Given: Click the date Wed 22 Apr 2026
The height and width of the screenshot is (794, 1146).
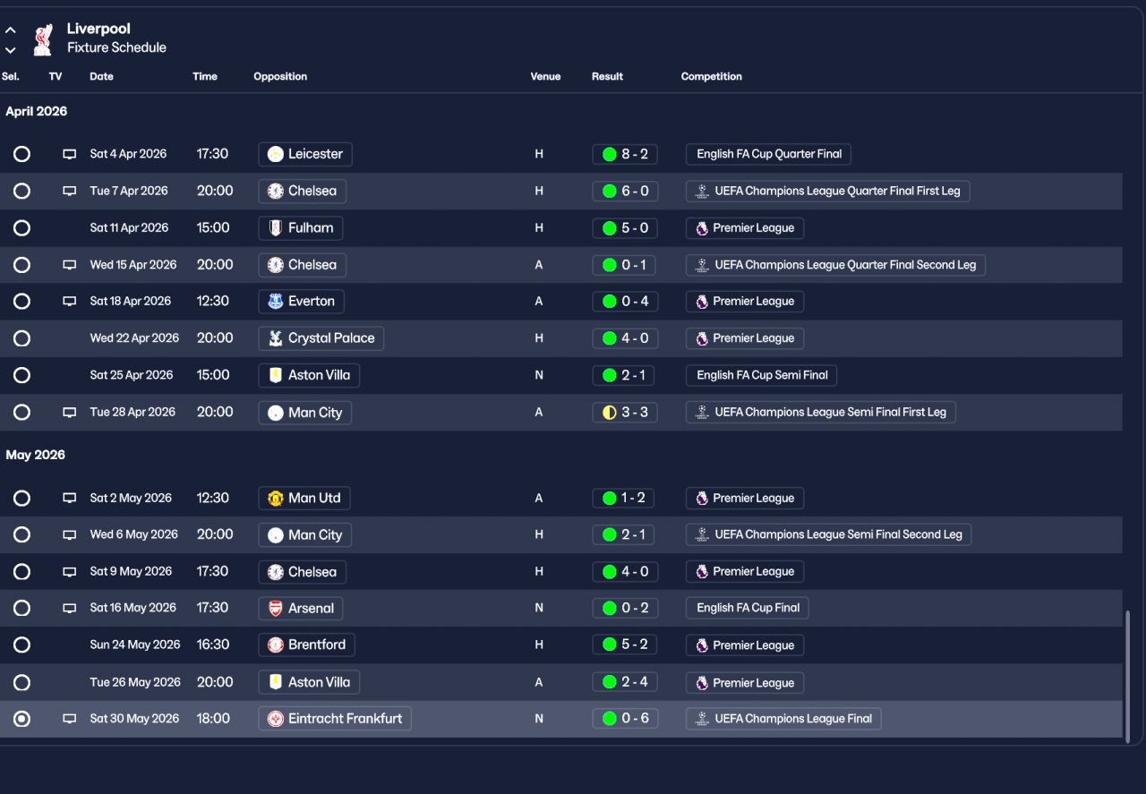Looking at the screenshot, I should point(134,338).
